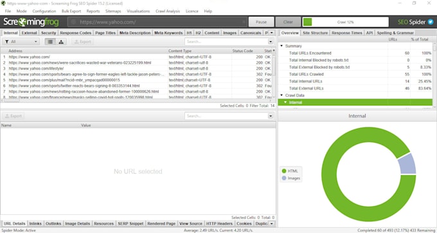Open the View Source tab
The height and width of the screenshot is (233, 437).
coord(191,223)
